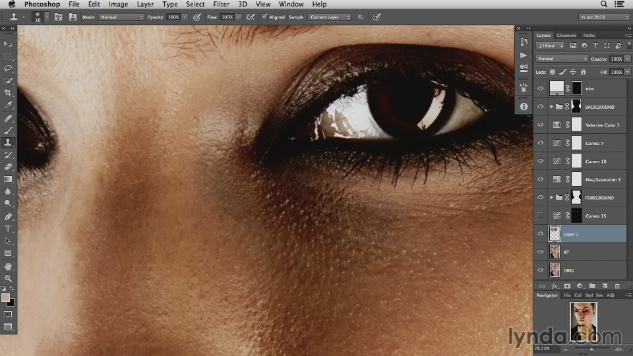Hide the BACKGROUND group
Viewport: 633px width, 356px height.
click(x=540, y=107)
